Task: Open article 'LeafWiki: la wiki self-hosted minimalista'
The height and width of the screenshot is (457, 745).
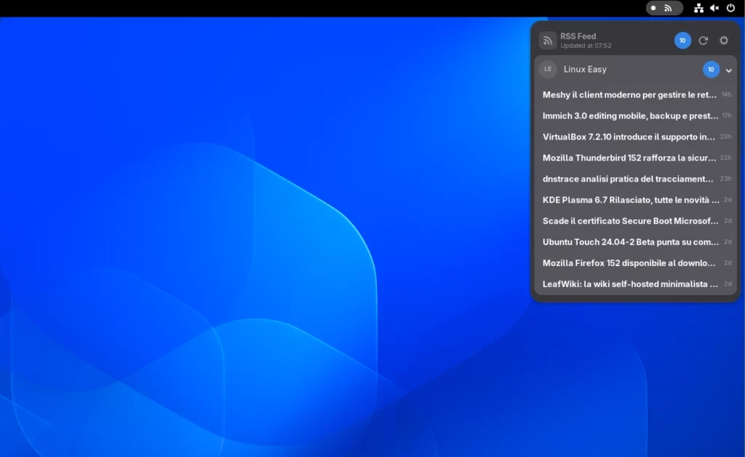Action: 636,284
